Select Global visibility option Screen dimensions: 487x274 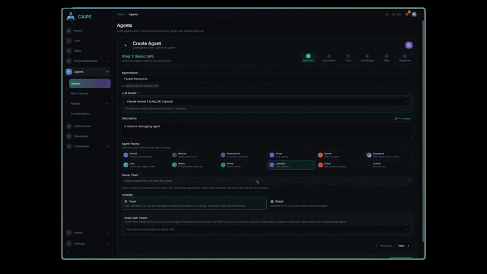click(340, 203)
